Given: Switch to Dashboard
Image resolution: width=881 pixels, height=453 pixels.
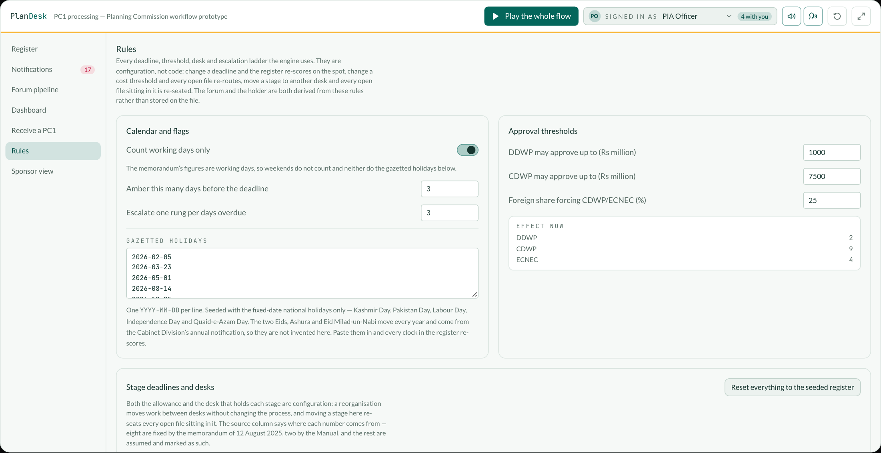Looking at the screenshot, I should [x=53, y=110].
